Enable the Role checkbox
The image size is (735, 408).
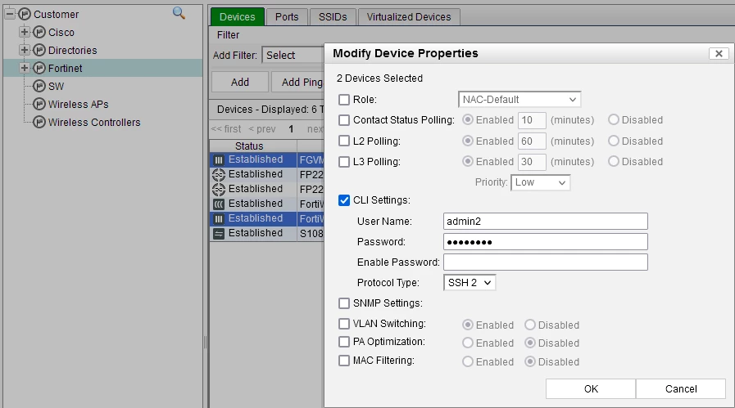pos(344,100)
